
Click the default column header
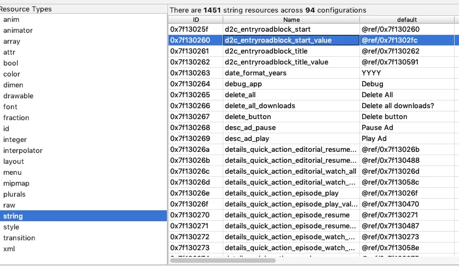[x=408, y=20]
